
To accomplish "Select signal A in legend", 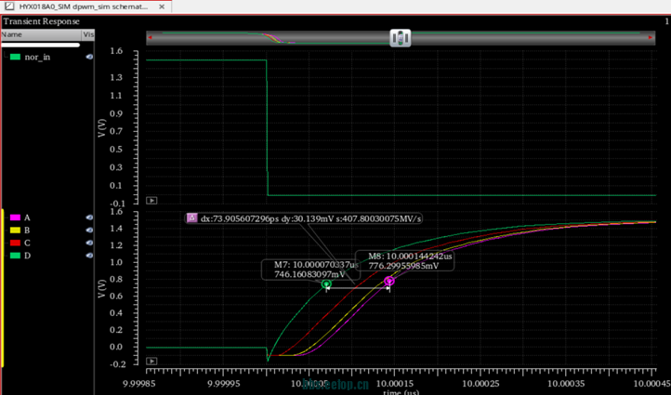I will 27,217.
